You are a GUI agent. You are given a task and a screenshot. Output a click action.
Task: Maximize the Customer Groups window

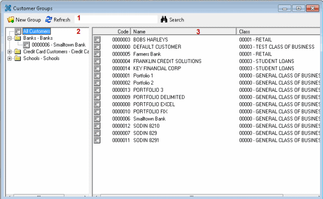(x=299, y=8)
